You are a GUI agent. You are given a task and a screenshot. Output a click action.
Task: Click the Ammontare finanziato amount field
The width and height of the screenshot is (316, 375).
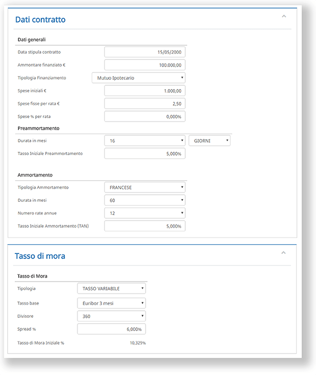(145, 65)
